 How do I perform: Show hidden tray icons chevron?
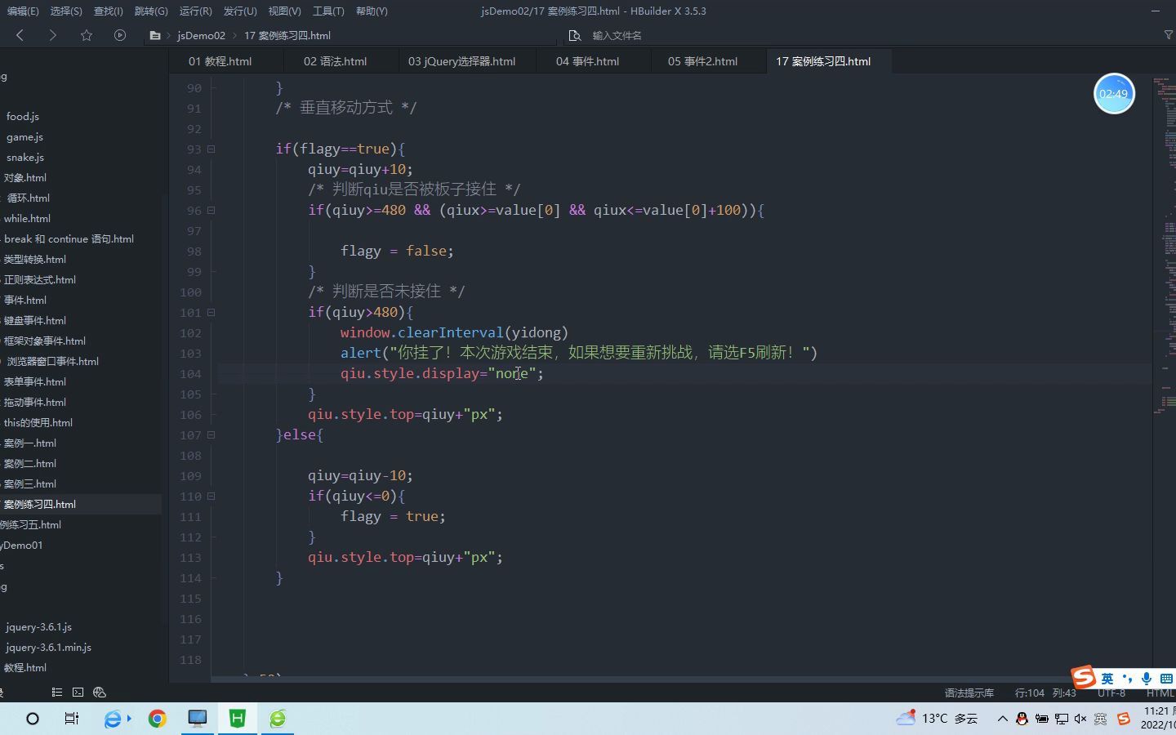(1002, 719)
